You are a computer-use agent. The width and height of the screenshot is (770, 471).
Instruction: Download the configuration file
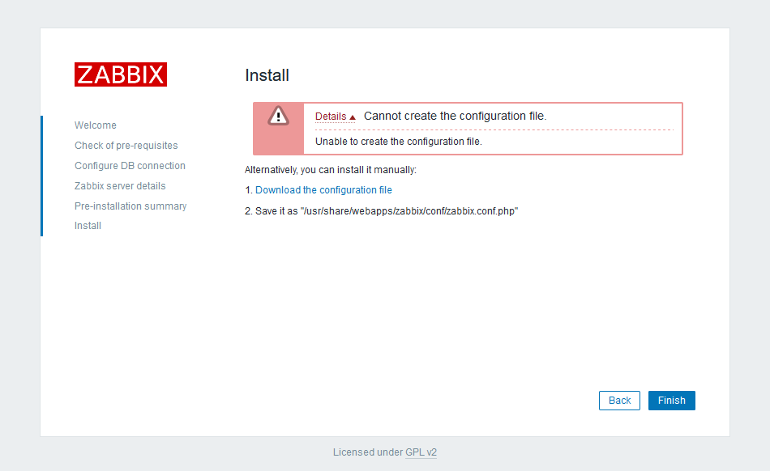pyautogui.click(x=323, y=190)
